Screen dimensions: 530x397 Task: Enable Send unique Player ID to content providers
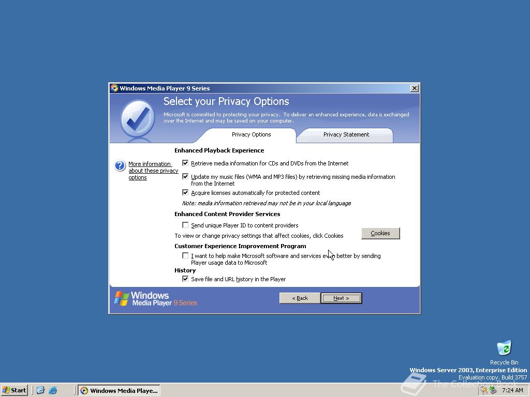point(185,225)
